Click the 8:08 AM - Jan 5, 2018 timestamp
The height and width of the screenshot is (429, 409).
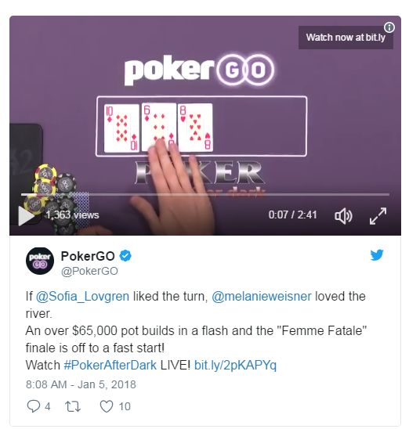click(81, 384)
